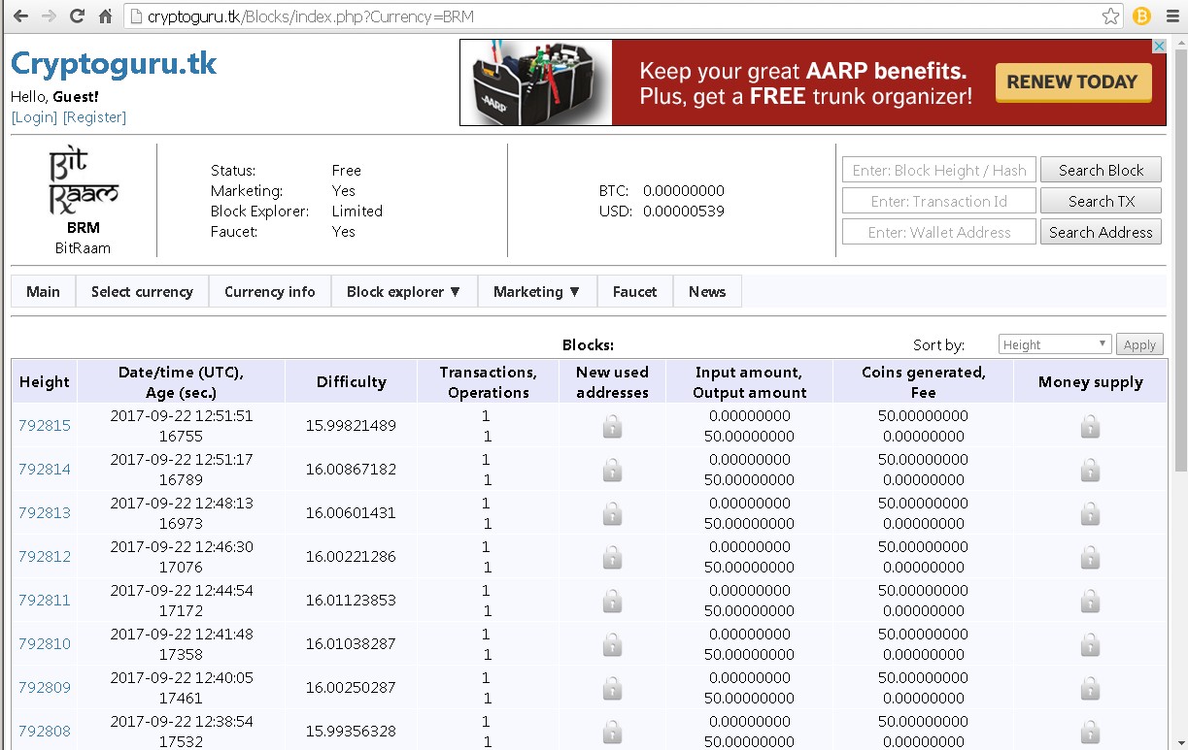Open block 792811 link
This screenshot has width=1188, height=750.
tap(45, 600)
